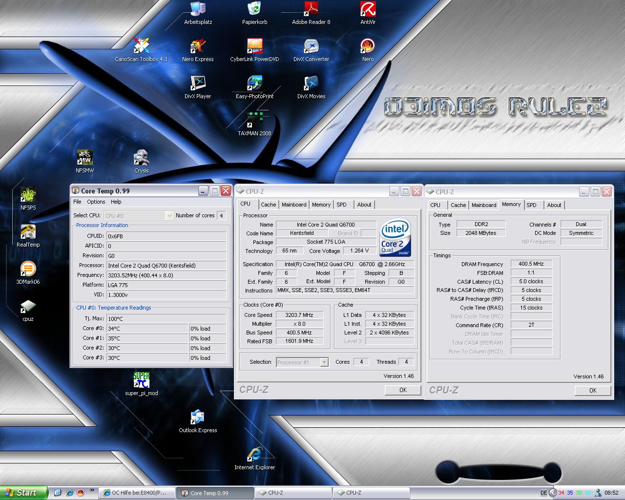Select Core Temp 0.99 taskbar button

click(215, 493)
